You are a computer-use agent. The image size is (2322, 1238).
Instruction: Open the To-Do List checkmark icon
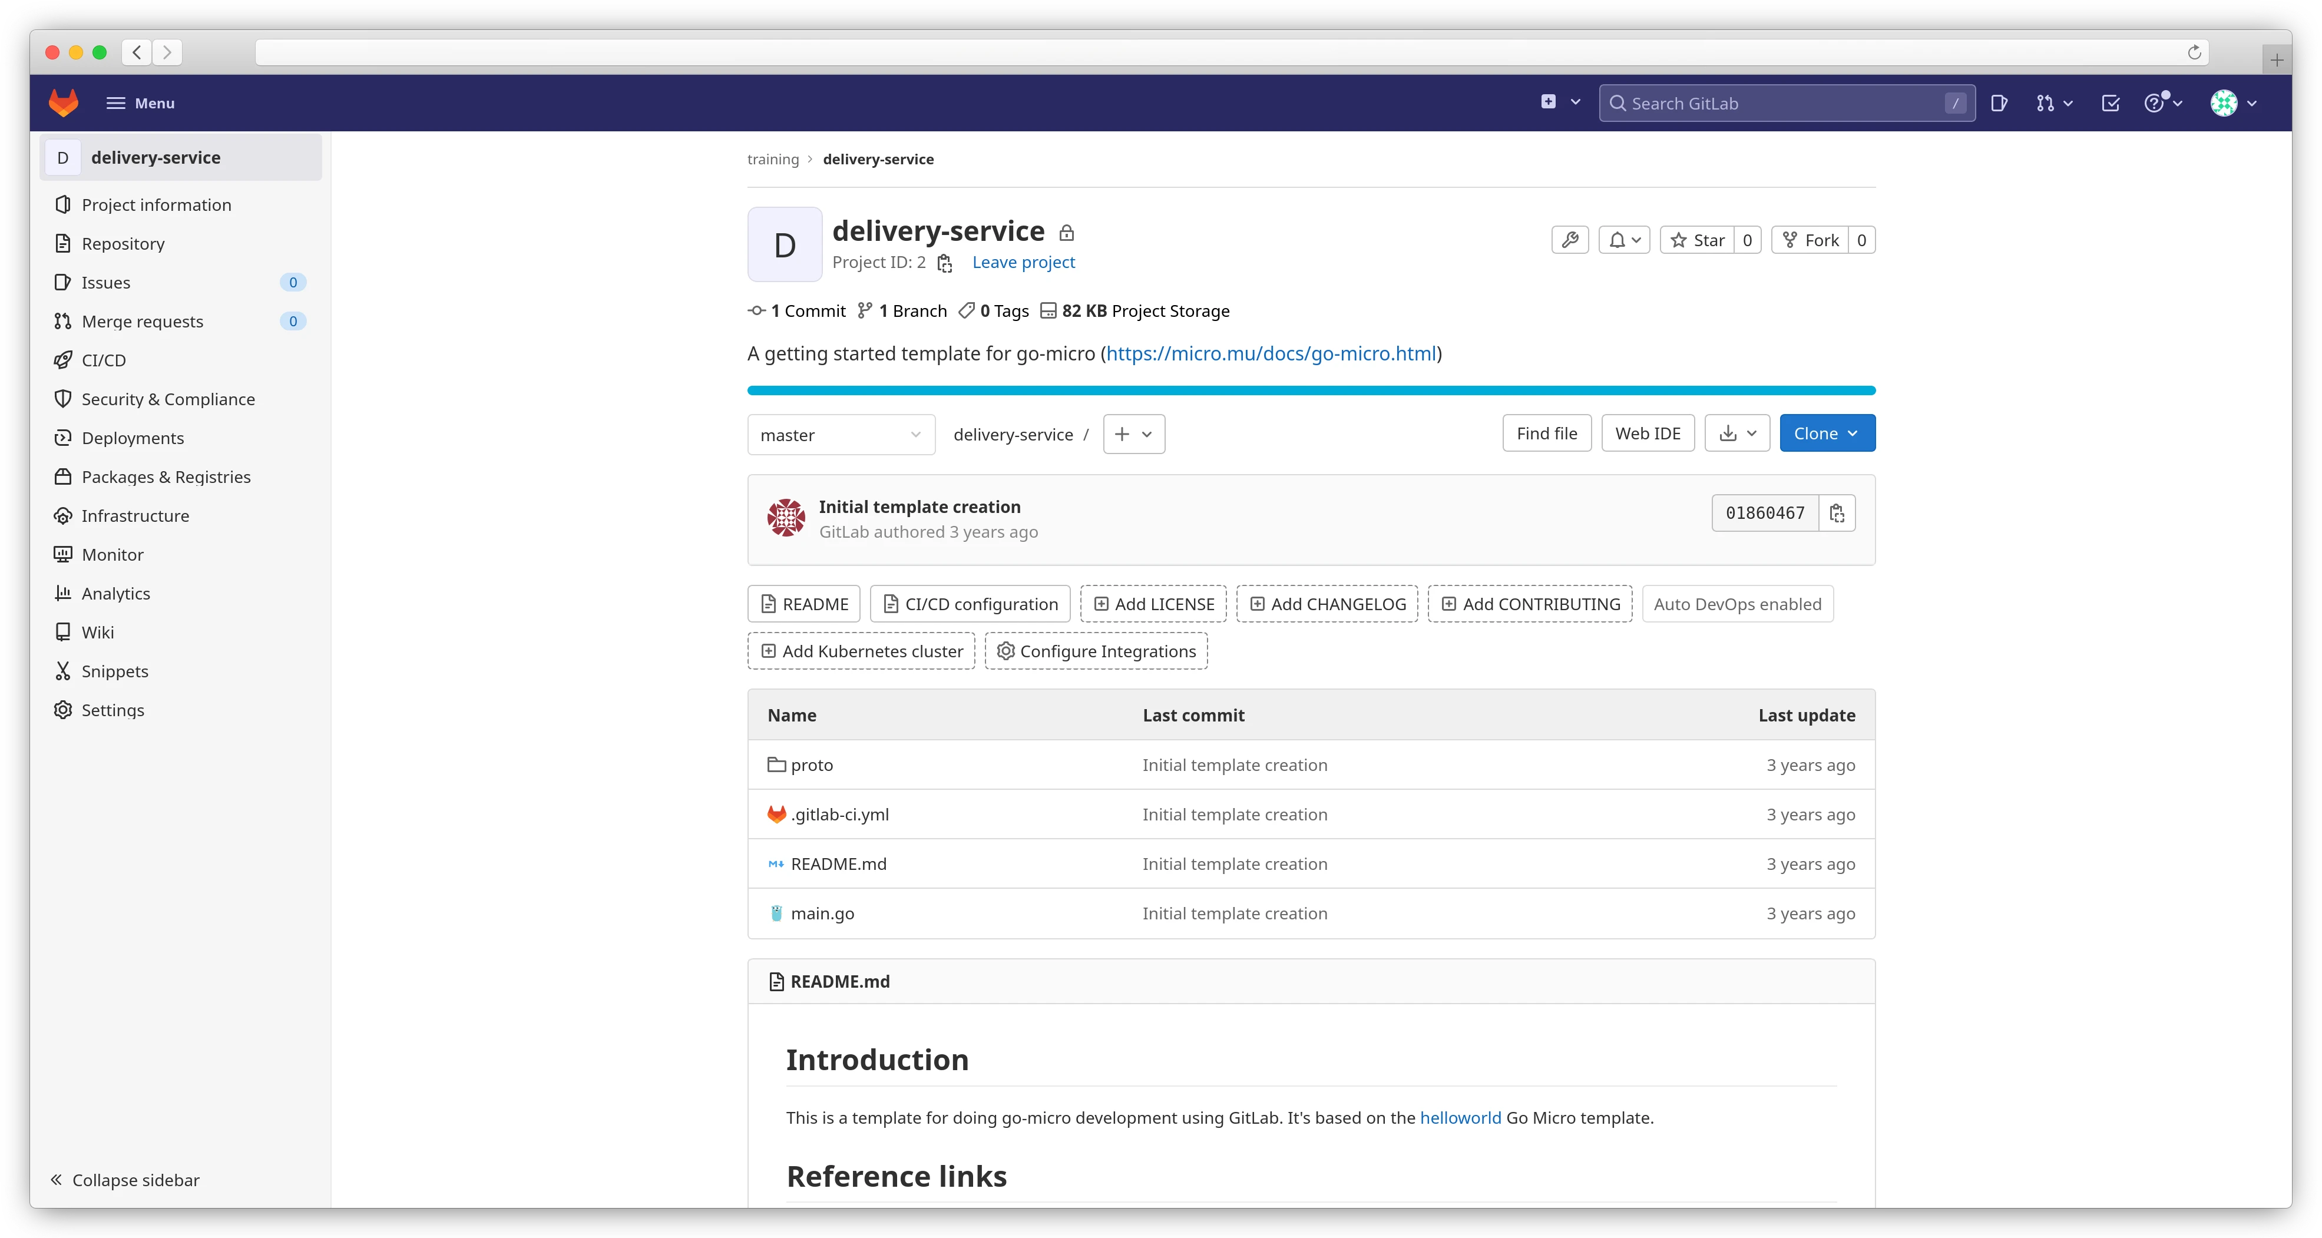pyautogui.click(x=2110, y=102)
